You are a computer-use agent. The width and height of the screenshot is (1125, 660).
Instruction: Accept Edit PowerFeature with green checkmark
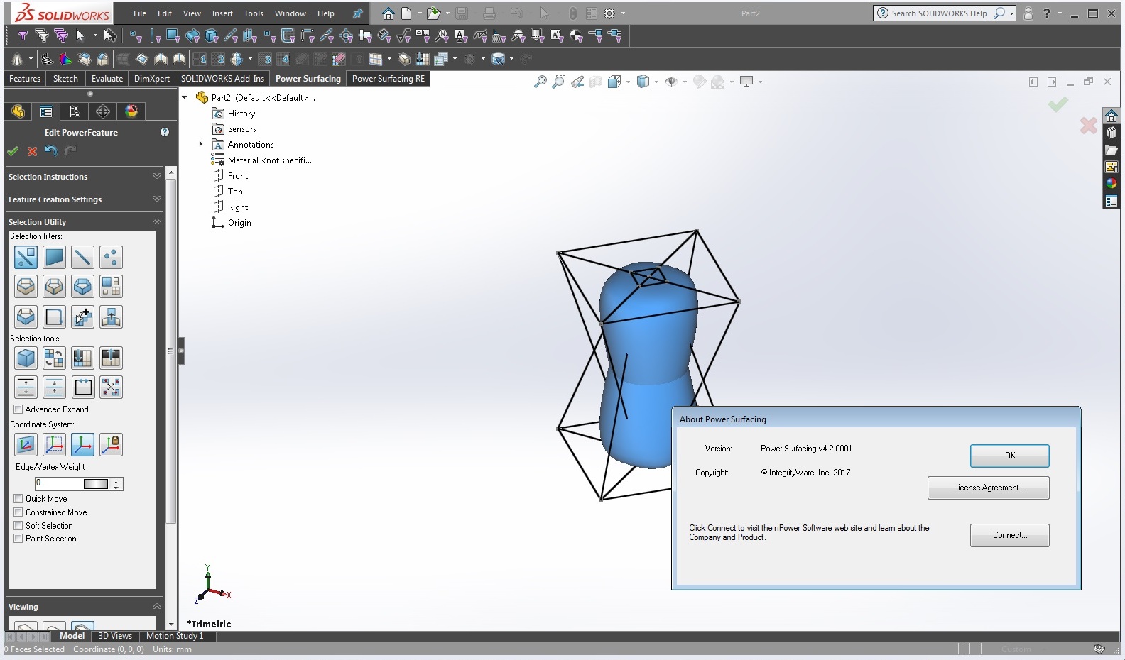pos(13,151)
